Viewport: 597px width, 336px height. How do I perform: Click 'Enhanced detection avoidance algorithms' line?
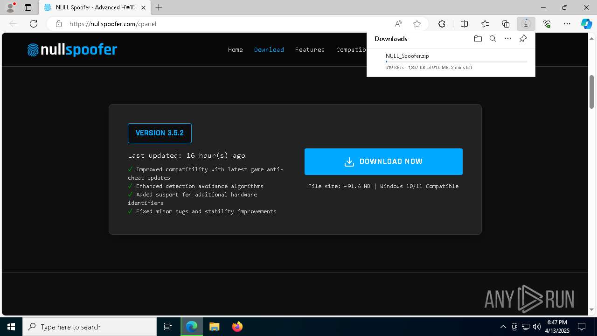200,186
